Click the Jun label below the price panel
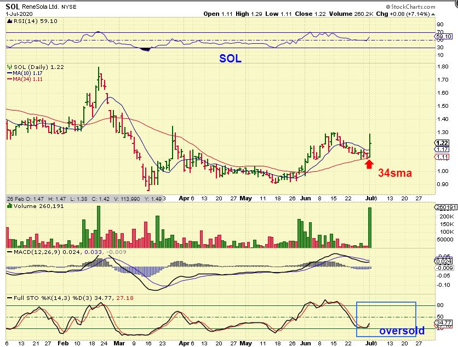This screenshot has width=458, height=347. click(x=305, y=198)
